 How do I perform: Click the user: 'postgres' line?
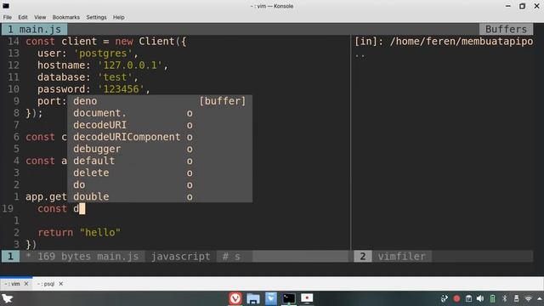[x=88, y=54]
